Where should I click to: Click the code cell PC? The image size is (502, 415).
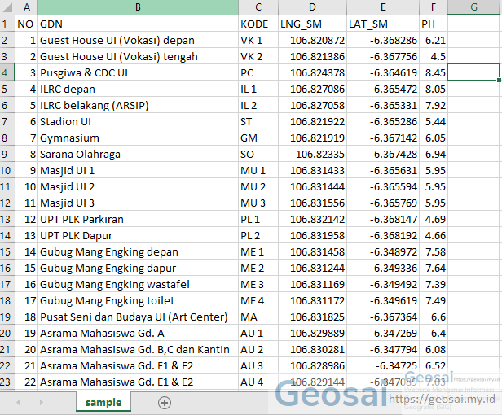pyautogui.click(x=258, y=72)
